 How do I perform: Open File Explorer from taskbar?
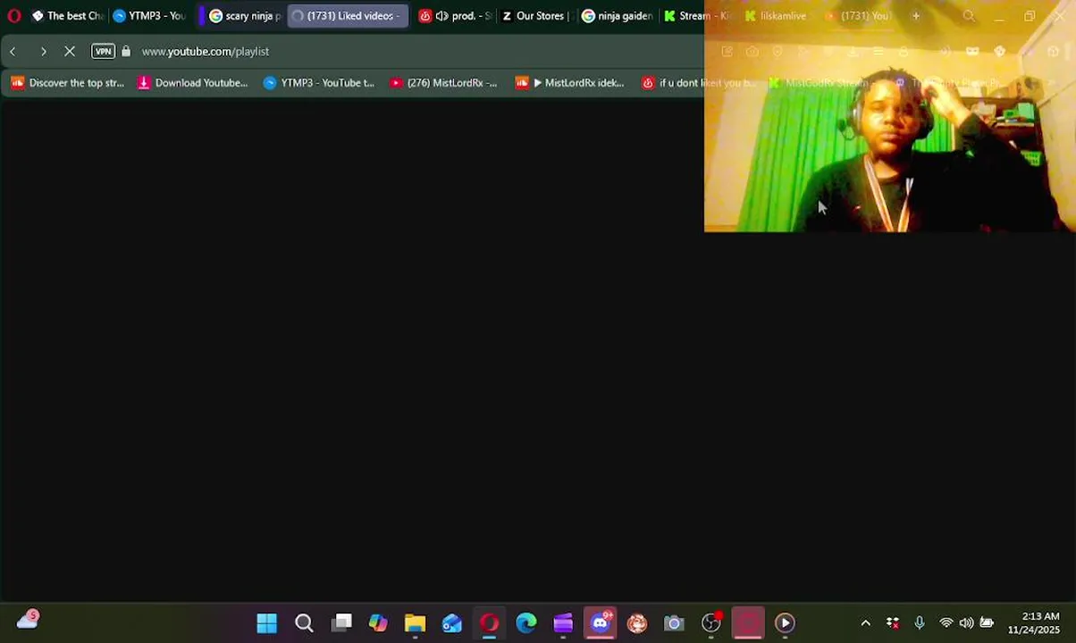[x=415, y=623]
